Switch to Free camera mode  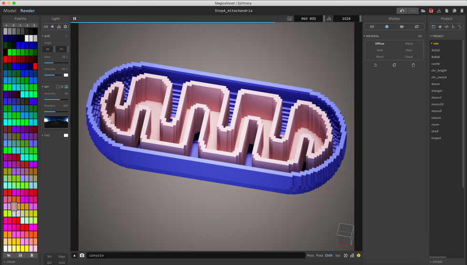pos(320,255)
